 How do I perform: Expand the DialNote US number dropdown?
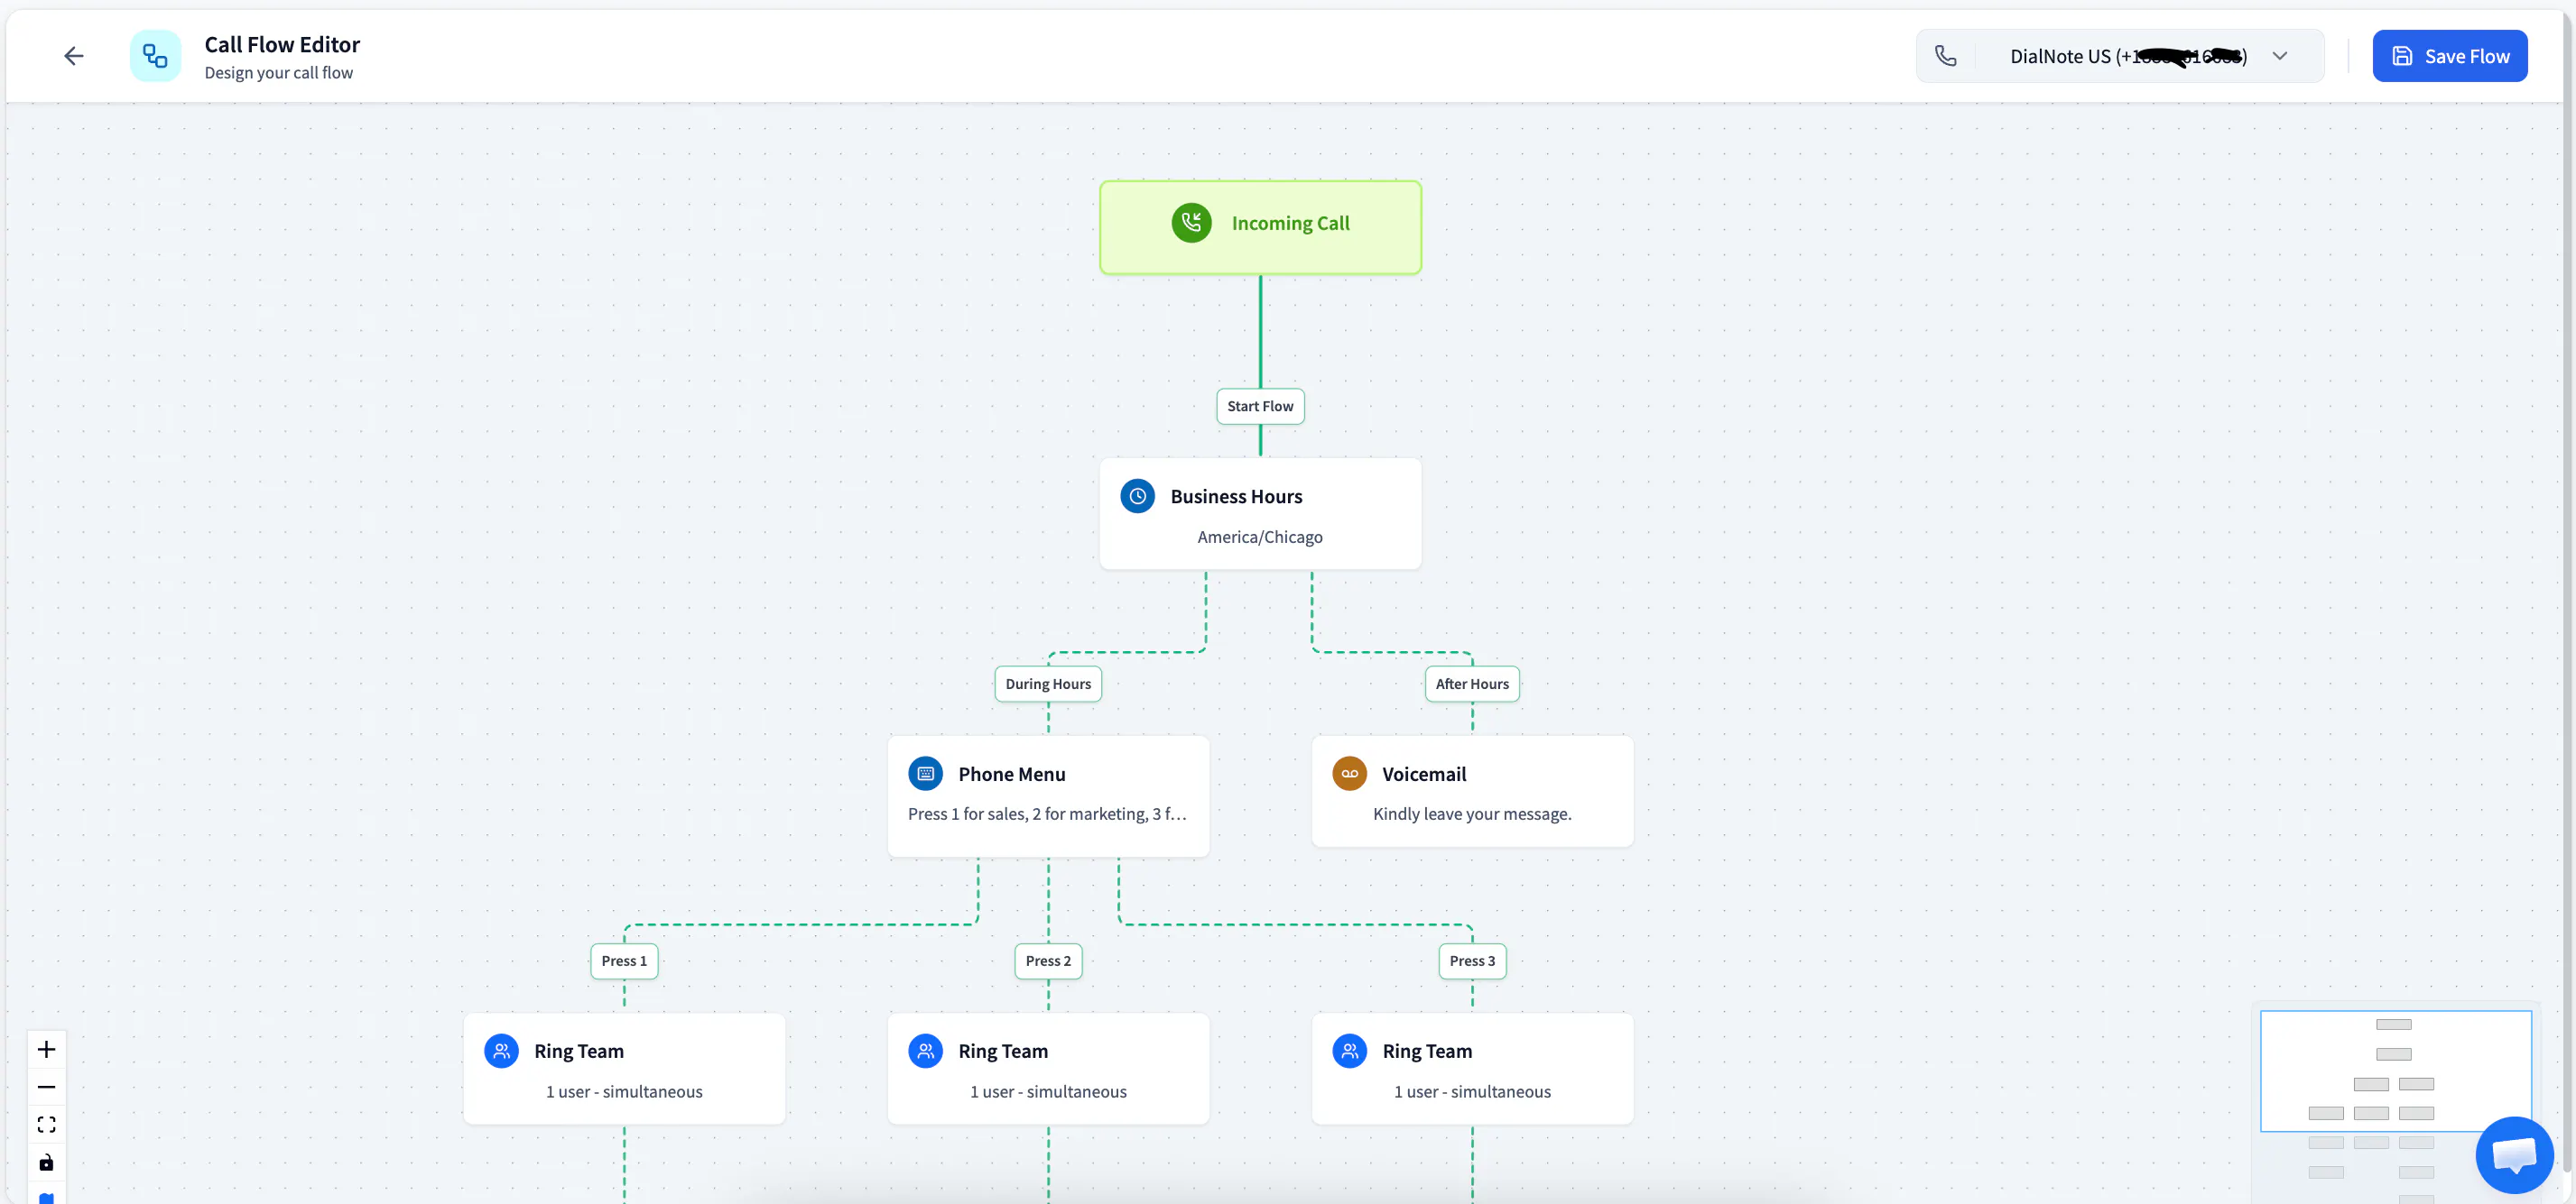tap(2279, 56)
